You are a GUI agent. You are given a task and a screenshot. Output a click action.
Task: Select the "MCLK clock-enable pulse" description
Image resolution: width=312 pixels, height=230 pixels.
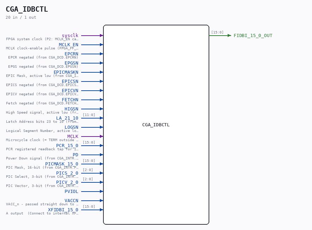tap(42, 48)
